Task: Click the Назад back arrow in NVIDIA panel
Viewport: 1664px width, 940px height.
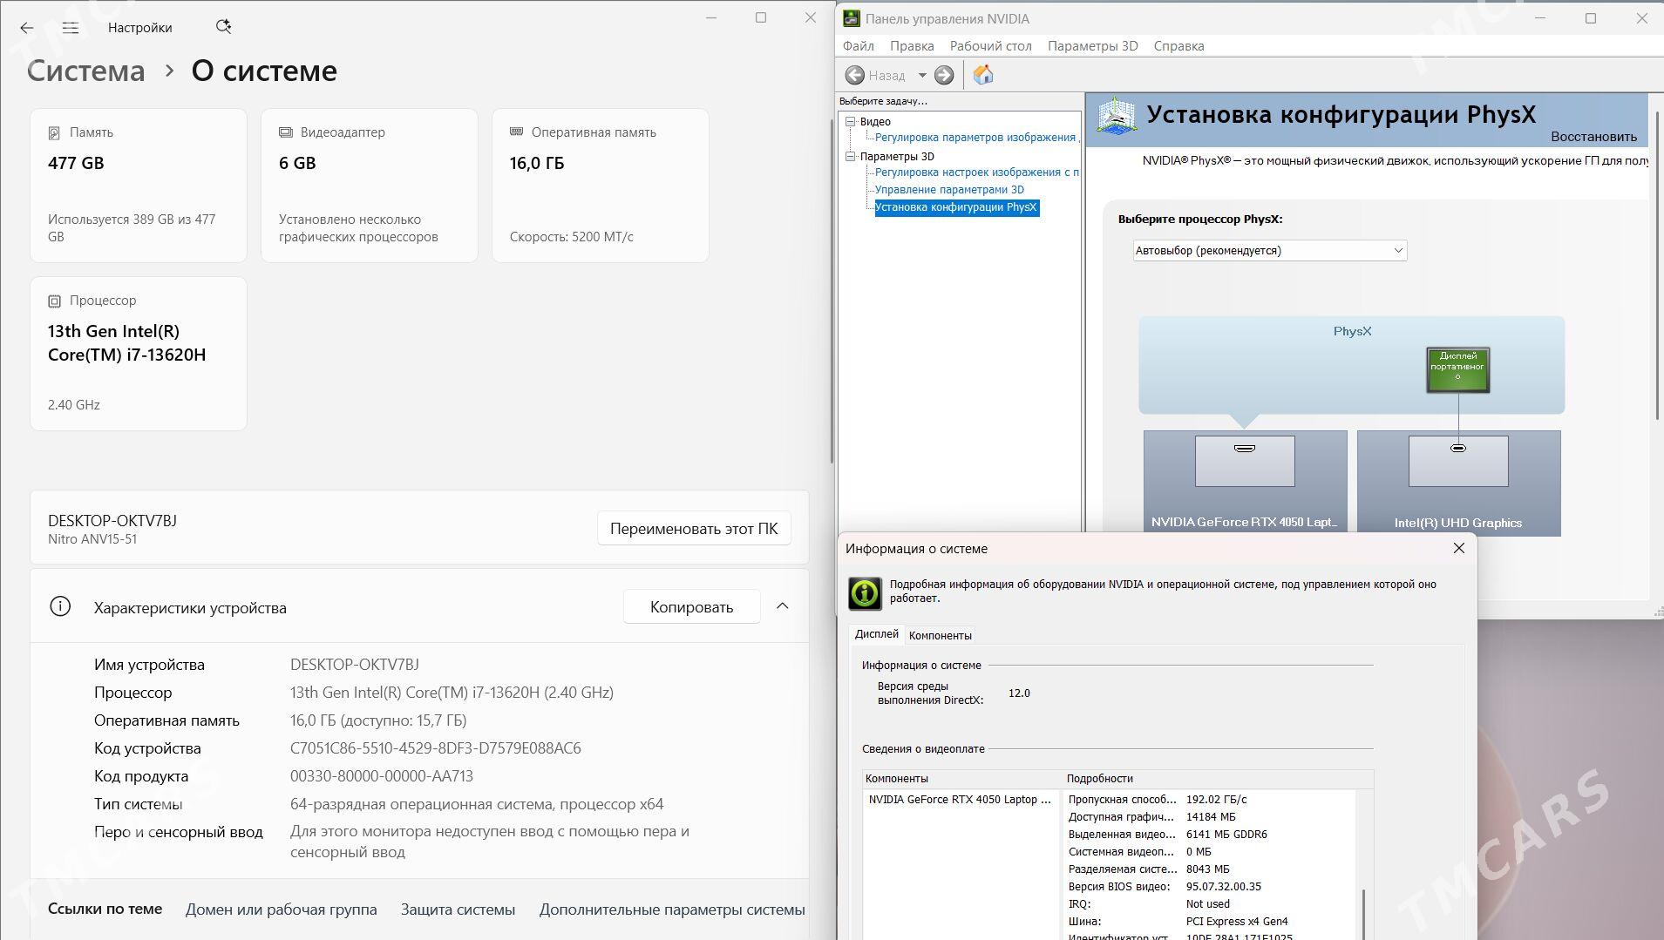Action: [857, 75]
